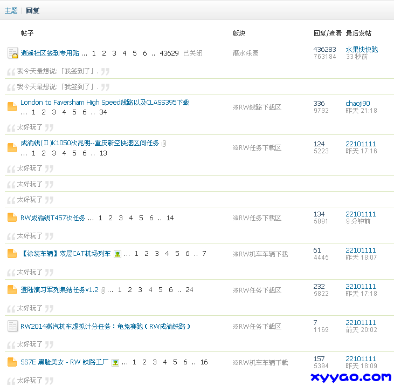Switch to the 主题 tab
The height and width of the screenshot is (386, 394).
click(11, 11)
